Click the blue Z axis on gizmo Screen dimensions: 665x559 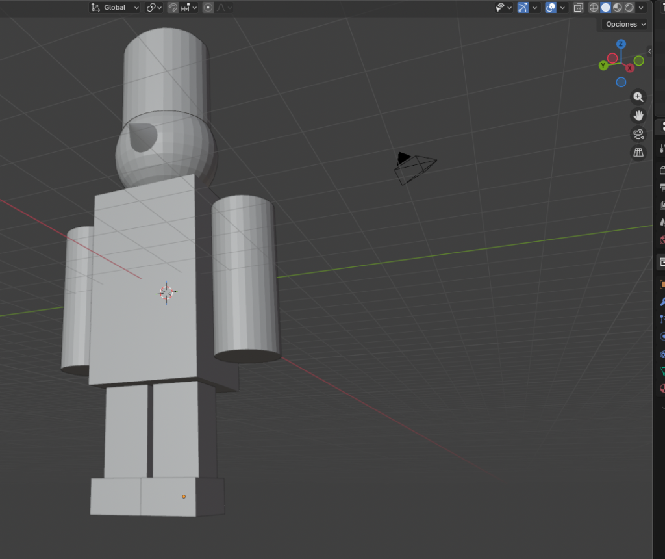[x=621, y=44]
